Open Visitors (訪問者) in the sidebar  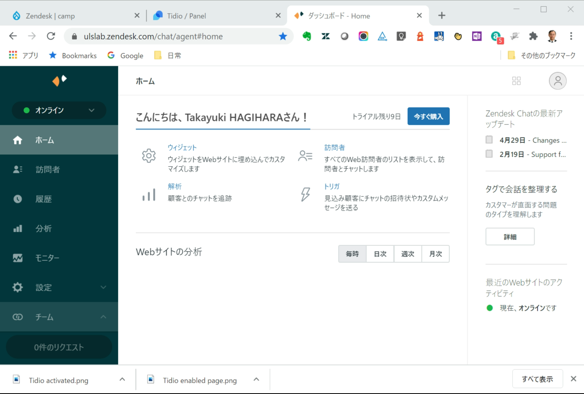(59, 169)
